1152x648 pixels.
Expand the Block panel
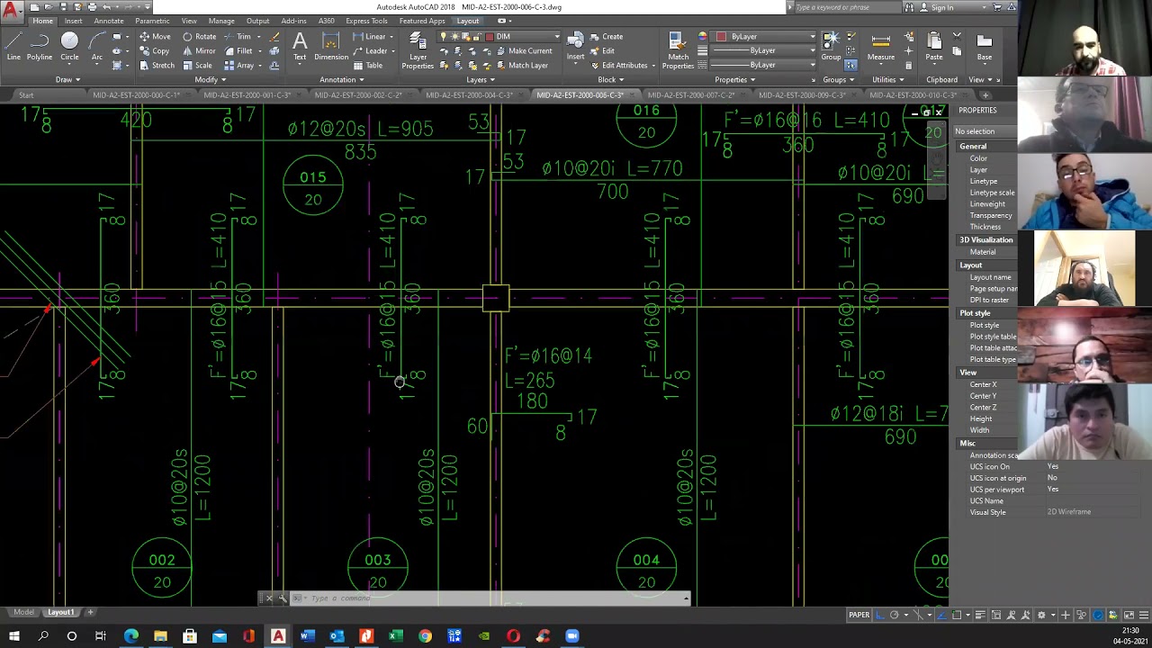point(610,79)
